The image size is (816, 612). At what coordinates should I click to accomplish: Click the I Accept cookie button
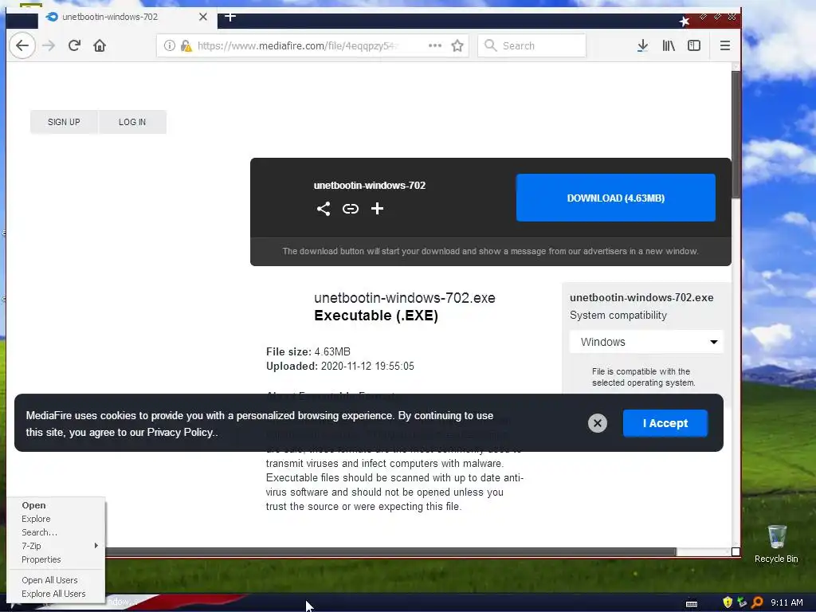pyautogui.click(x=665, y=423)
